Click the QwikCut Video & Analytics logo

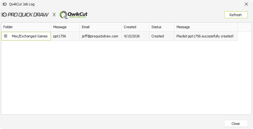click(x=73, y=15)
